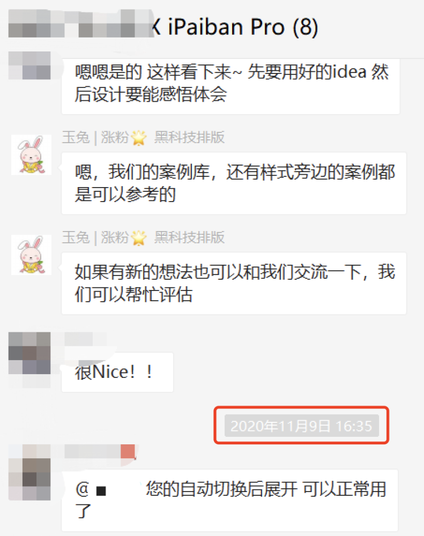This screenshot has height=536, width=424.
Task: Click the timestamp 2020年11月9日 16:35
Action: tap(302, 426)
